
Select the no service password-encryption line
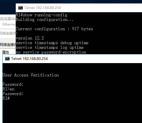pyautogui.click(x=51, y=52)
